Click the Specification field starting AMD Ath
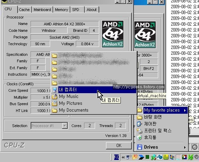199x162 pixels. 40,54
